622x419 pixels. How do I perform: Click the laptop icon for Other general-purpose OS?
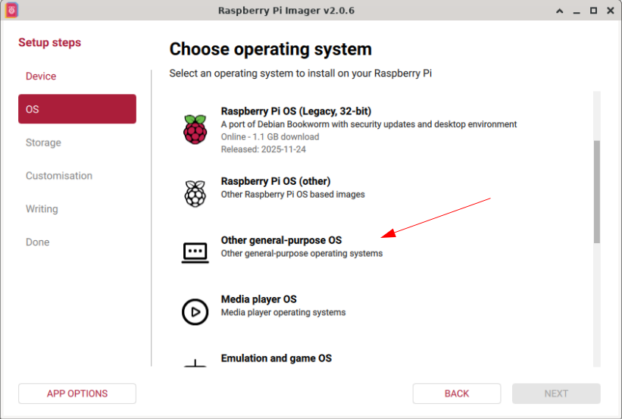click(195, 253)
